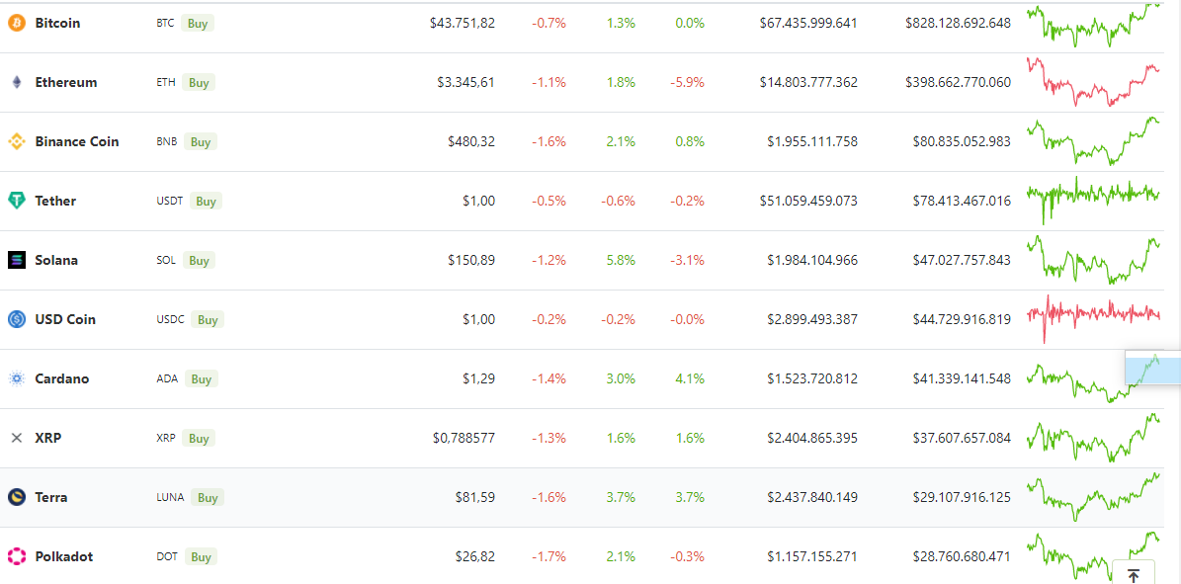View Ethereum's red 7-day sparkline chart
This screenshot has height=584, width=1181.
1093,82
